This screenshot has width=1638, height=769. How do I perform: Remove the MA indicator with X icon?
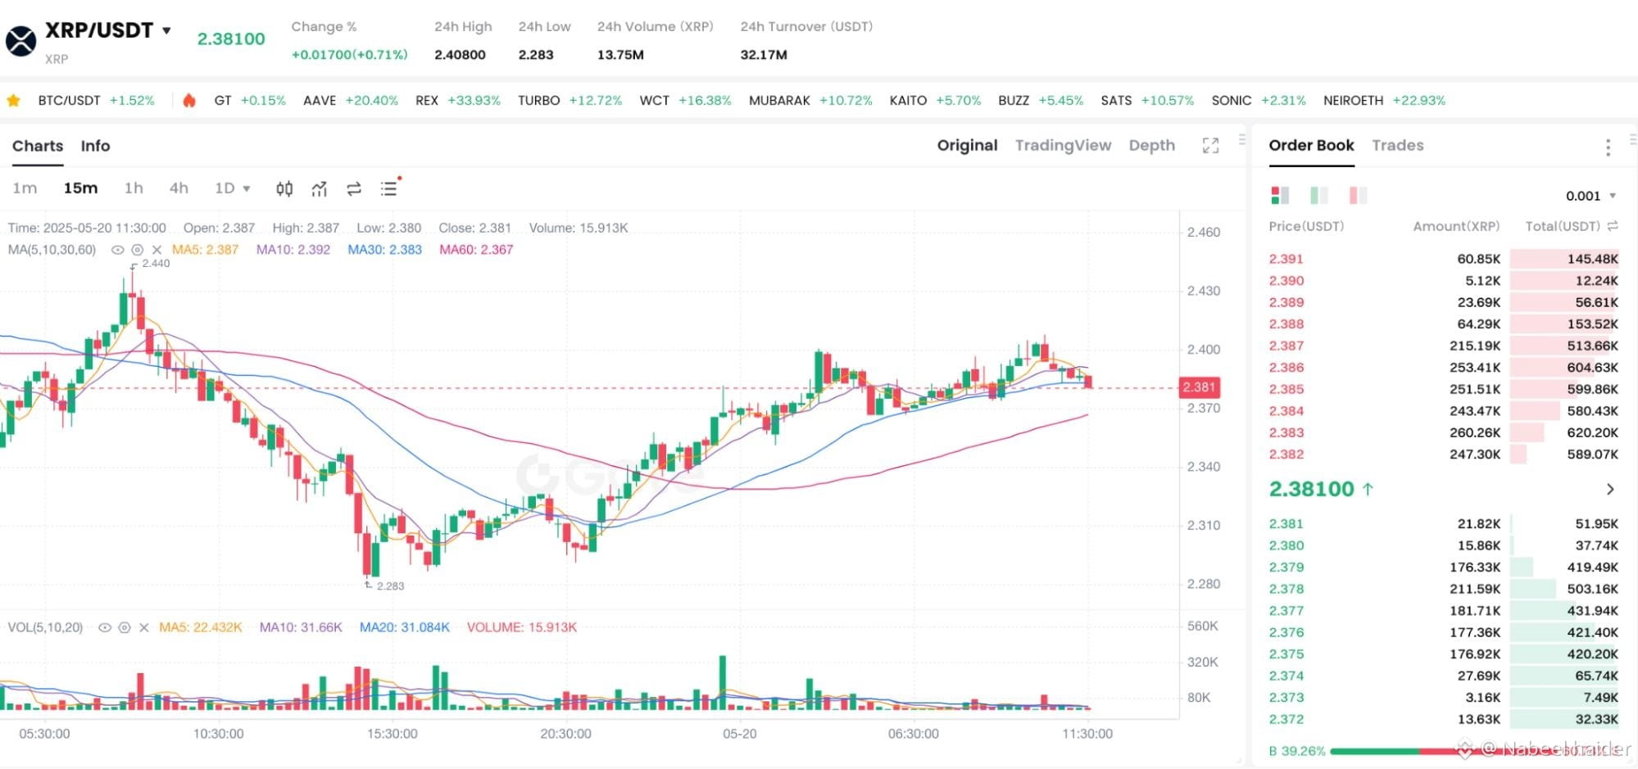157,250
